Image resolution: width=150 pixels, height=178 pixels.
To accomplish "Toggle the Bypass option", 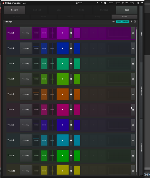I will (118, 3).
